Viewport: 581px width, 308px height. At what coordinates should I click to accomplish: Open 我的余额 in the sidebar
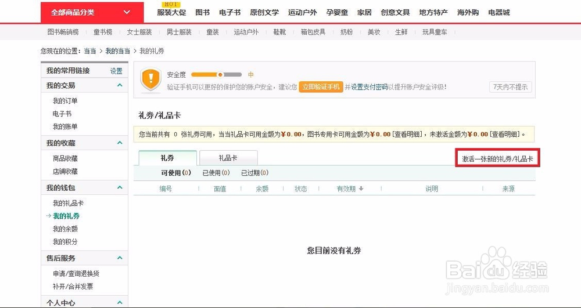click(x=65, y=229)
